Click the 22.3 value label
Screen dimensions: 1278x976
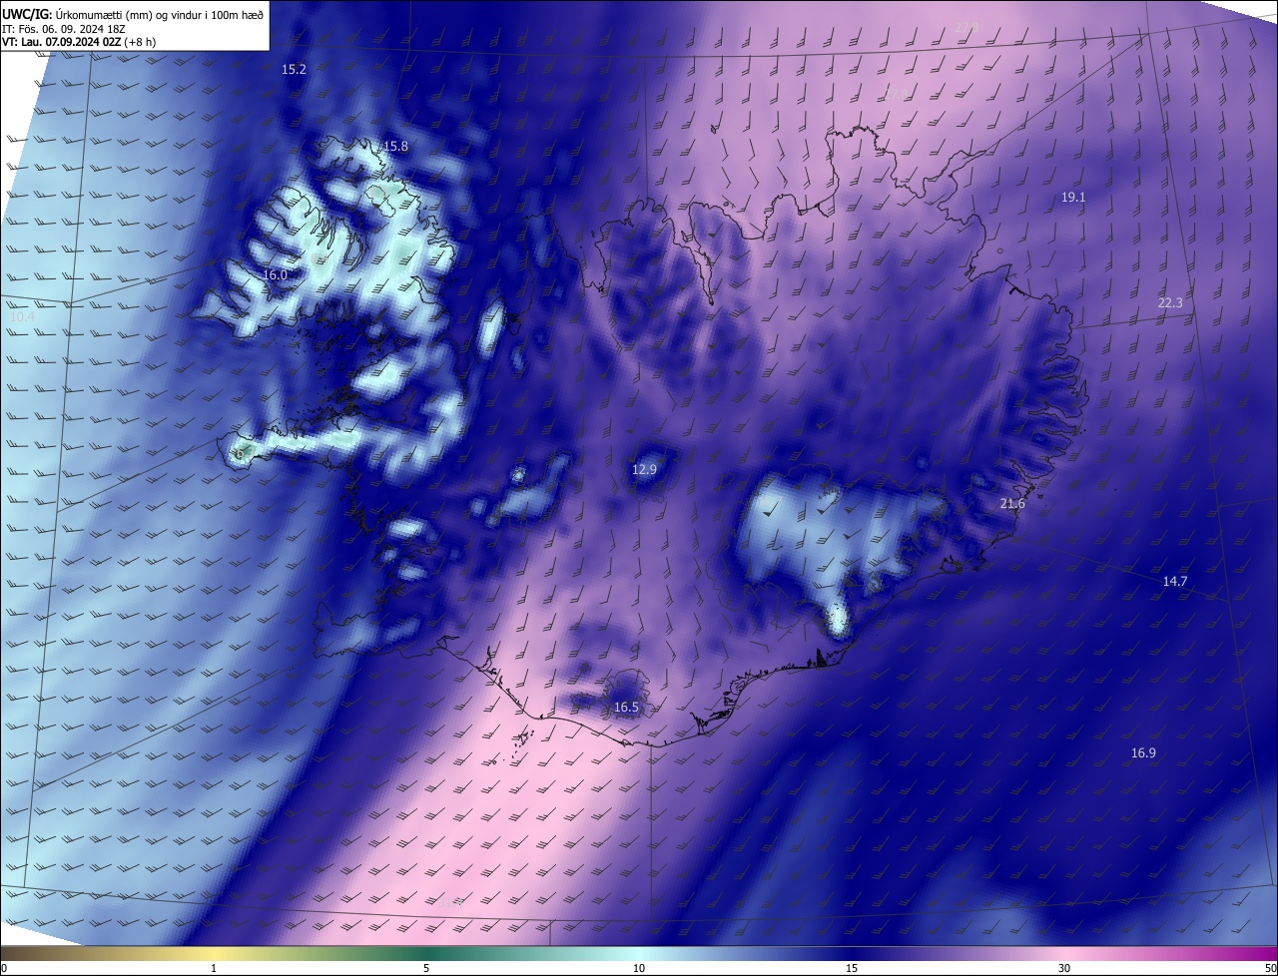[1170, 303]
